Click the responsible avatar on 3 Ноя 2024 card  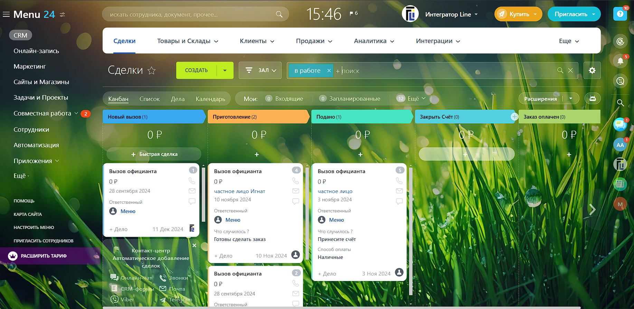[x=399, y=272]
